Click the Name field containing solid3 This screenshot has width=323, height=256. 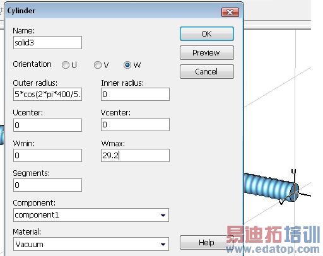pyautogui.click(x=47, y=43)
